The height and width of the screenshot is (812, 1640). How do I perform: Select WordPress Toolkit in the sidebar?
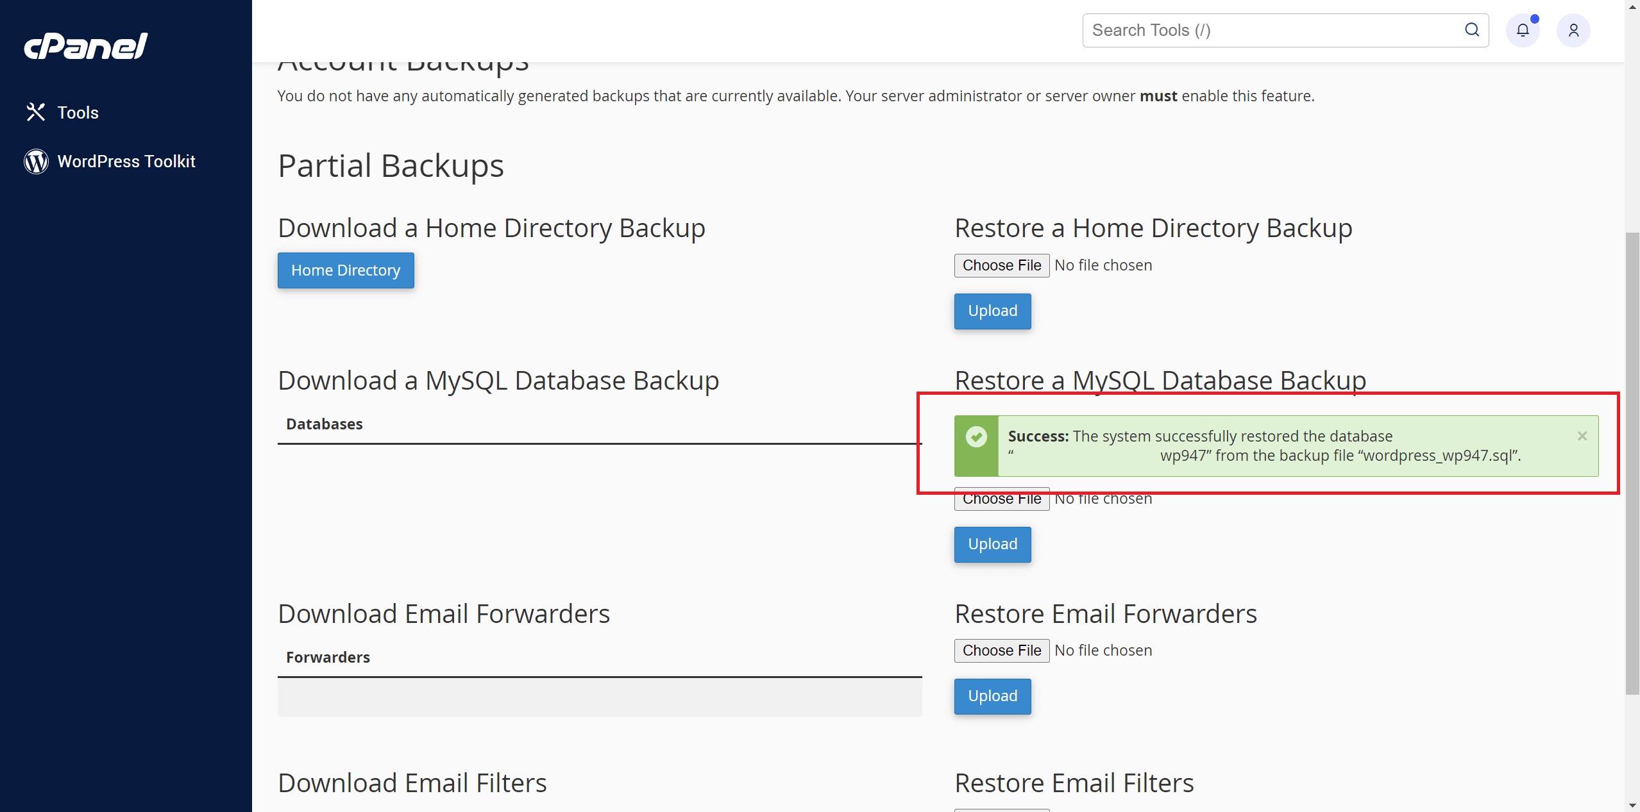point(126,162)
